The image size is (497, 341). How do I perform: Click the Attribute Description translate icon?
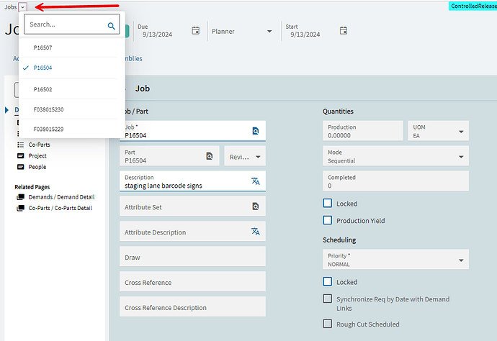click(256, 232)
